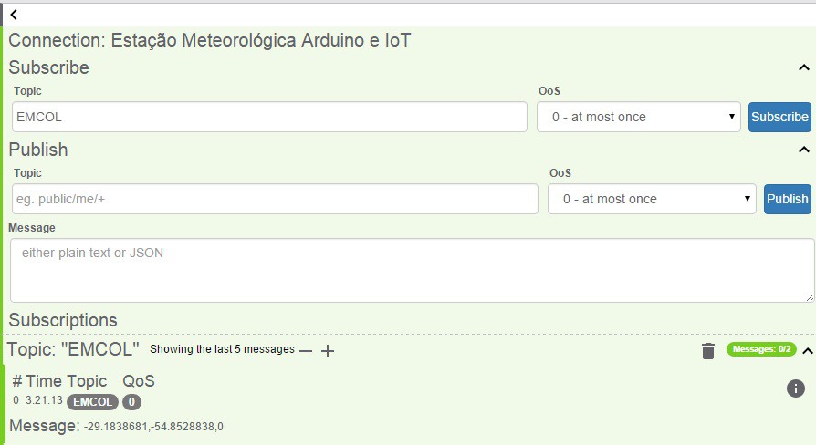Open the Subscribe QoS dropdown

pyautogui.click(x=638, y=117)
